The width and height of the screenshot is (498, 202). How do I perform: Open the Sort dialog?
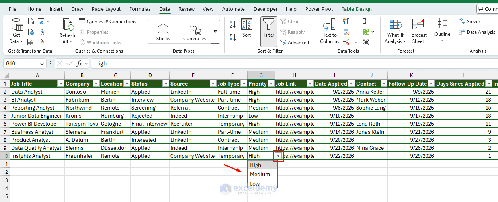click(247, 29)
